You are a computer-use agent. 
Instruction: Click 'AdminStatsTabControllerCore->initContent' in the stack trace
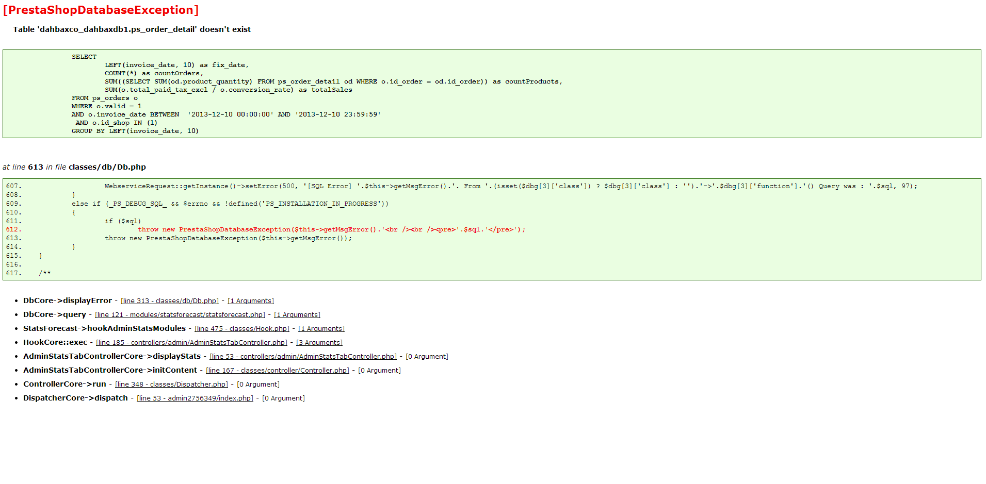pos(110,370)
